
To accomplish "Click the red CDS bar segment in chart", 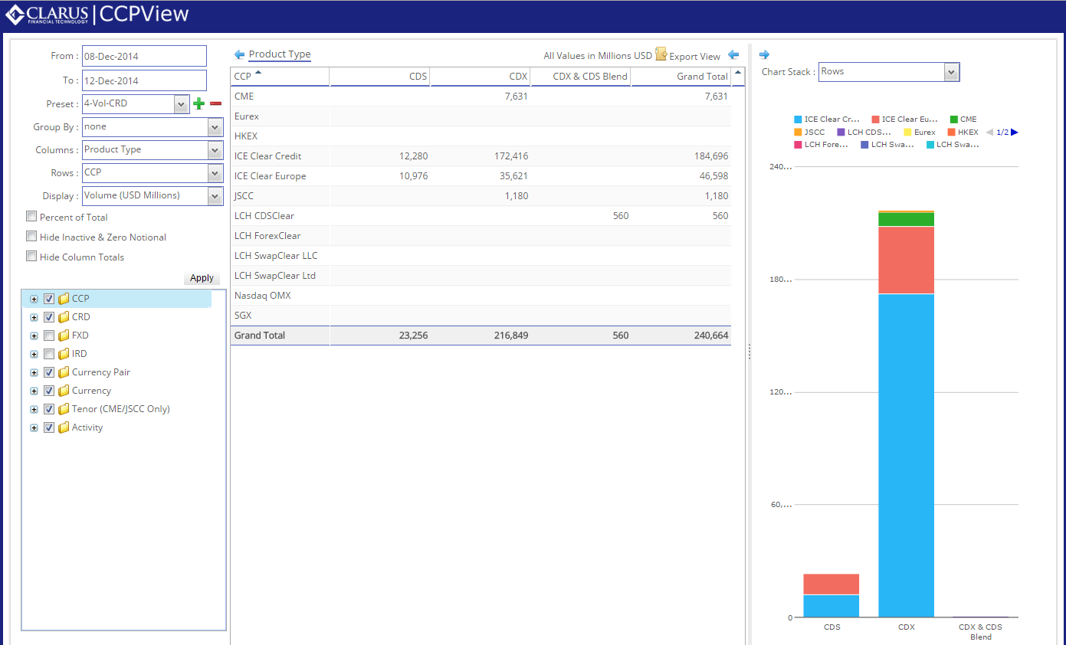I will pos(831,584).
